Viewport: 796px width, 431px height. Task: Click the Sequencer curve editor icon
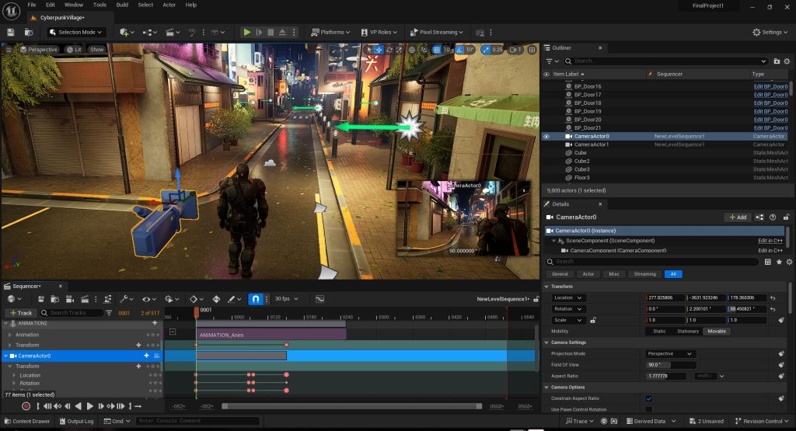(319, 299)
